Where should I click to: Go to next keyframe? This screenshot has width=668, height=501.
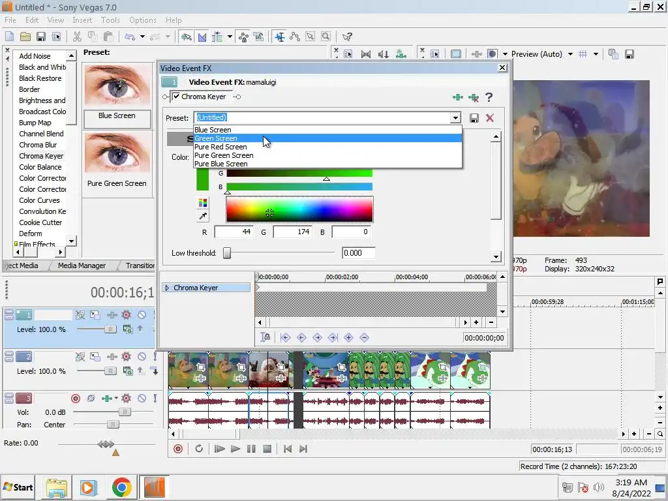317,337
